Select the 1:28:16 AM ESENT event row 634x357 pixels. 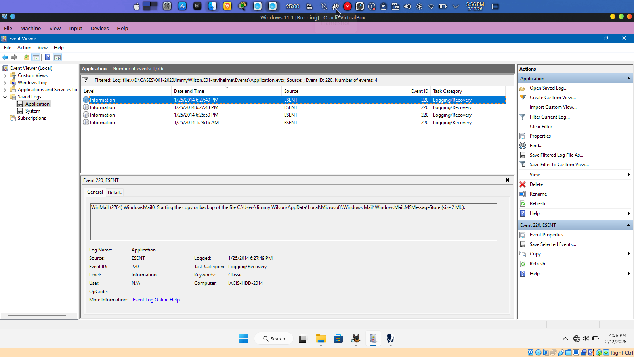(196, 123)
